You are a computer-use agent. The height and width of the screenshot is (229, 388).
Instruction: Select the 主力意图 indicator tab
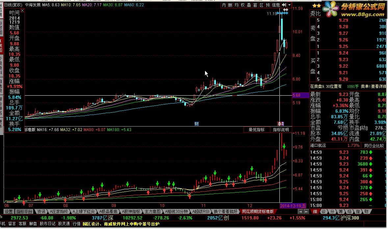coord(152,212)
